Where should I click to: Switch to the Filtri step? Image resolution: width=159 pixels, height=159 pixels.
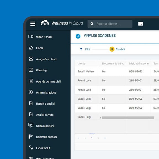tap(88, 49)
